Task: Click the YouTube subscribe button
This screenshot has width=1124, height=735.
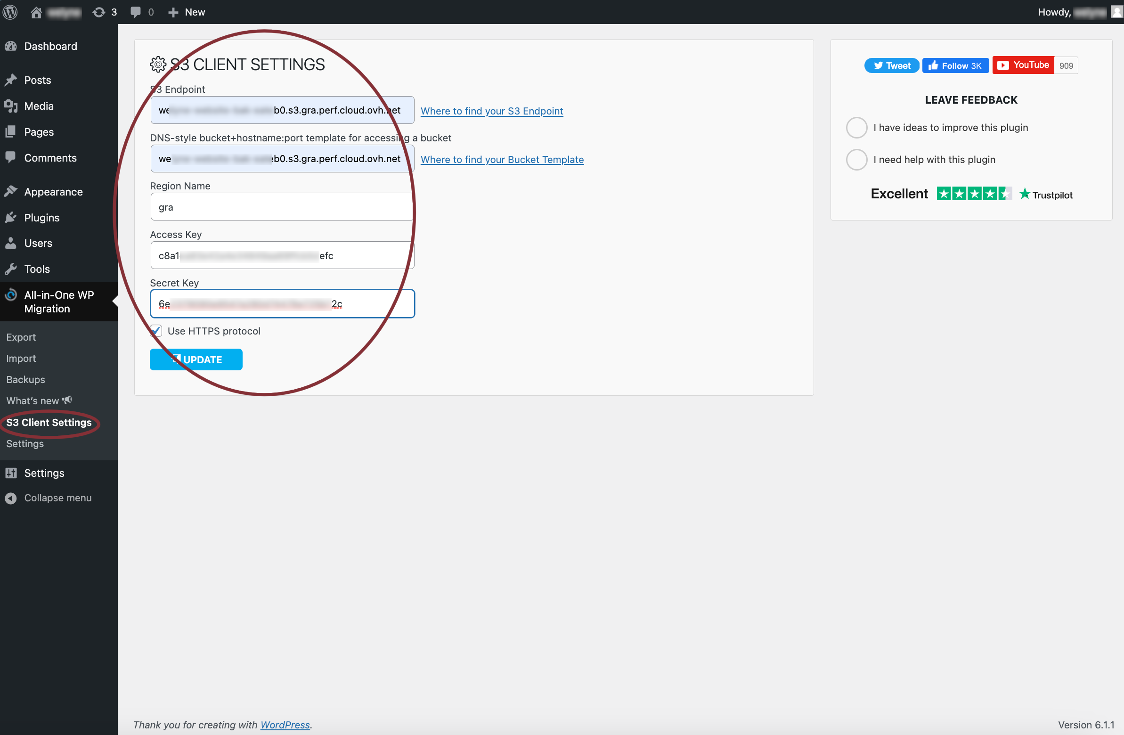Action: click(x=1023, y=65)
